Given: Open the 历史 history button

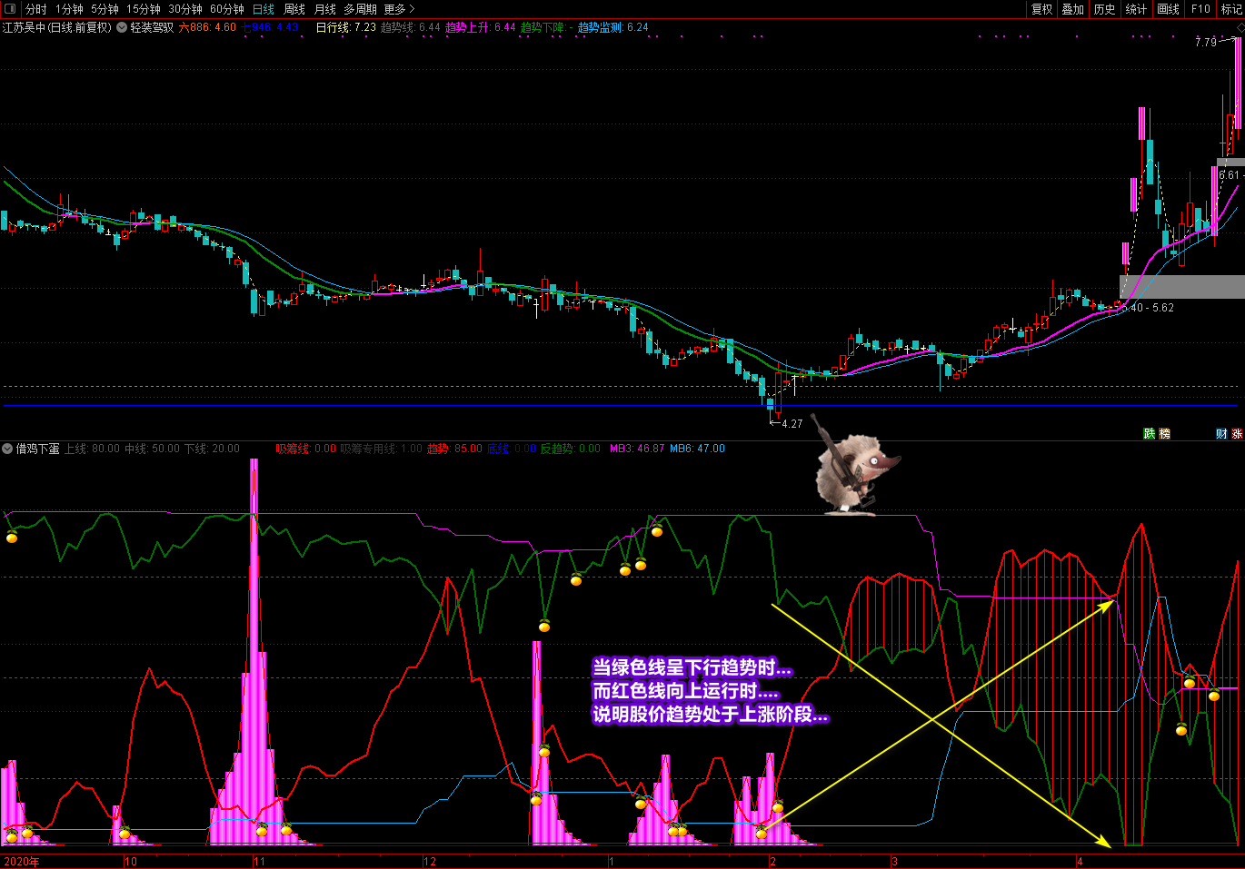Looking at the screenshot, I should point(1105,9).
